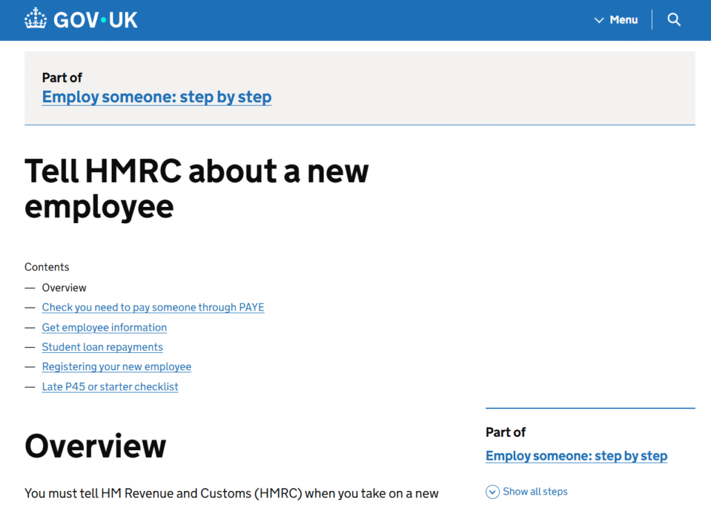Open search with the magnifying glass icon
Screen dimensions: 711x505
[674, 19]
